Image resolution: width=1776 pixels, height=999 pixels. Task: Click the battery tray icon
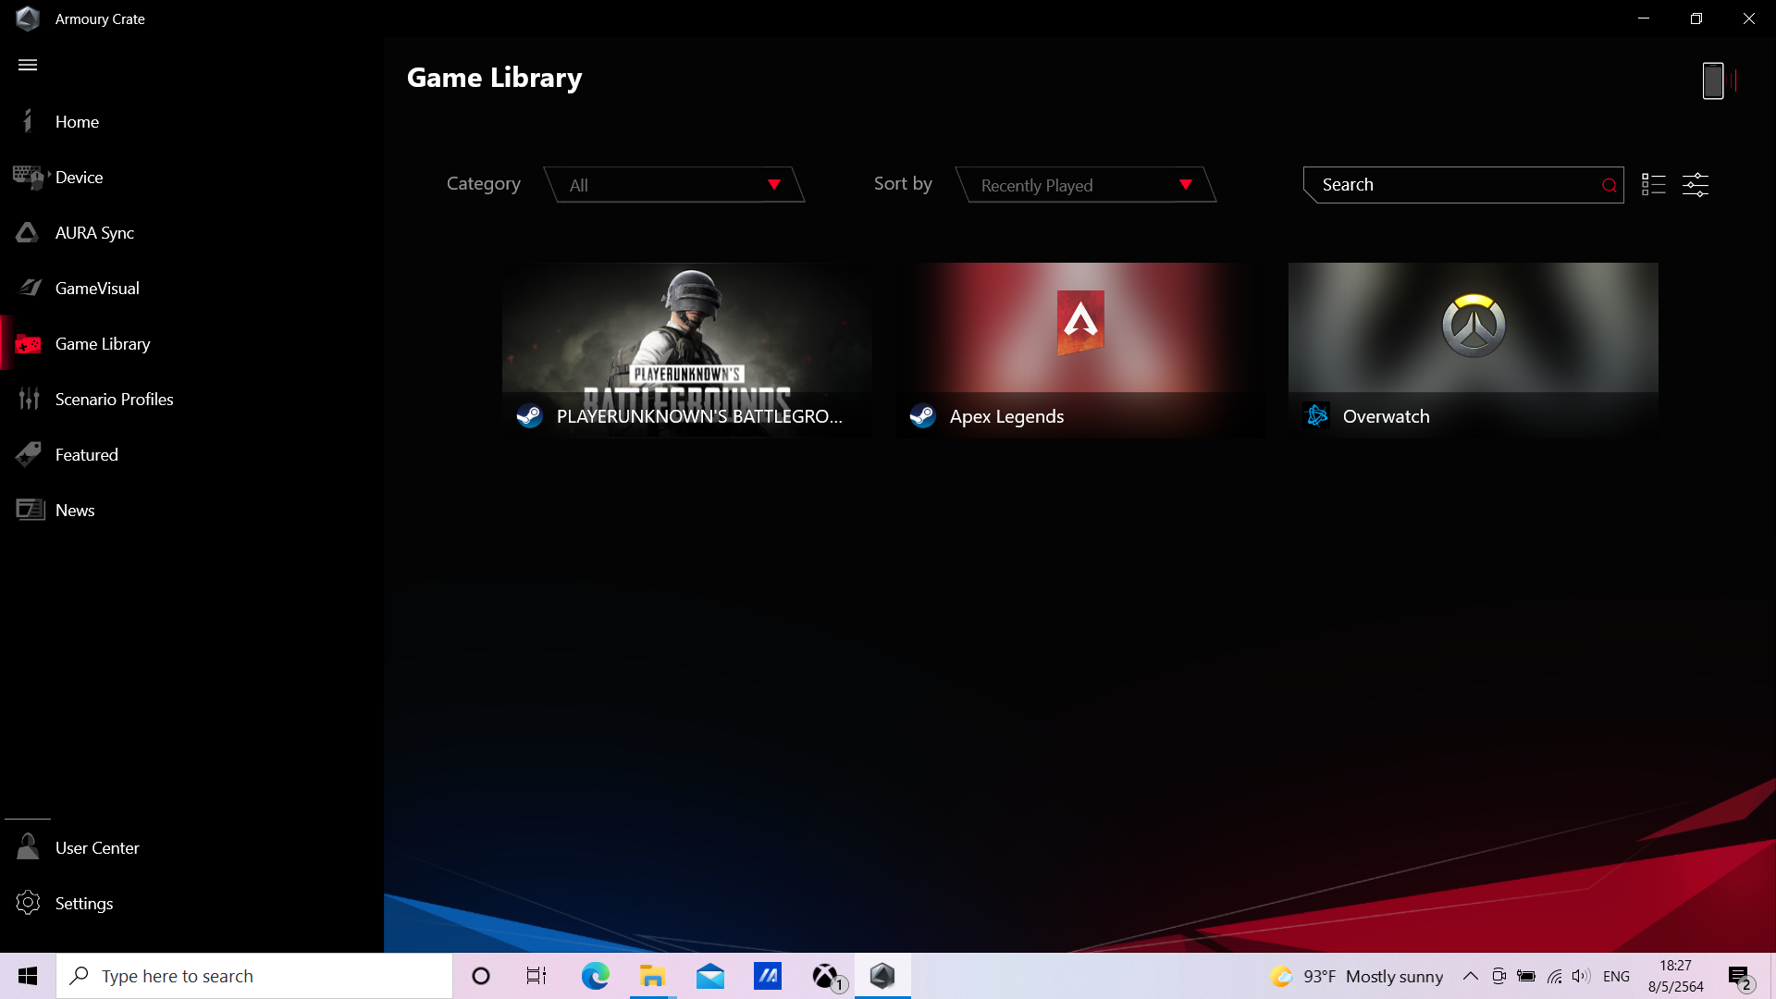[1526, 976]
